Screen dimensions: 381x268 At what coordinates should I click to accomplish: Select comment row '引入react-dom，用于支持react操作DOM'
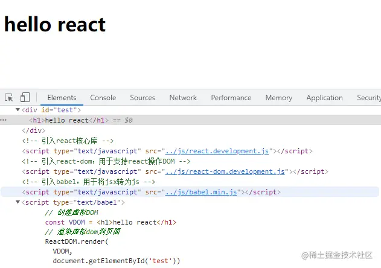pyautogui.click(x=106, y=161)
